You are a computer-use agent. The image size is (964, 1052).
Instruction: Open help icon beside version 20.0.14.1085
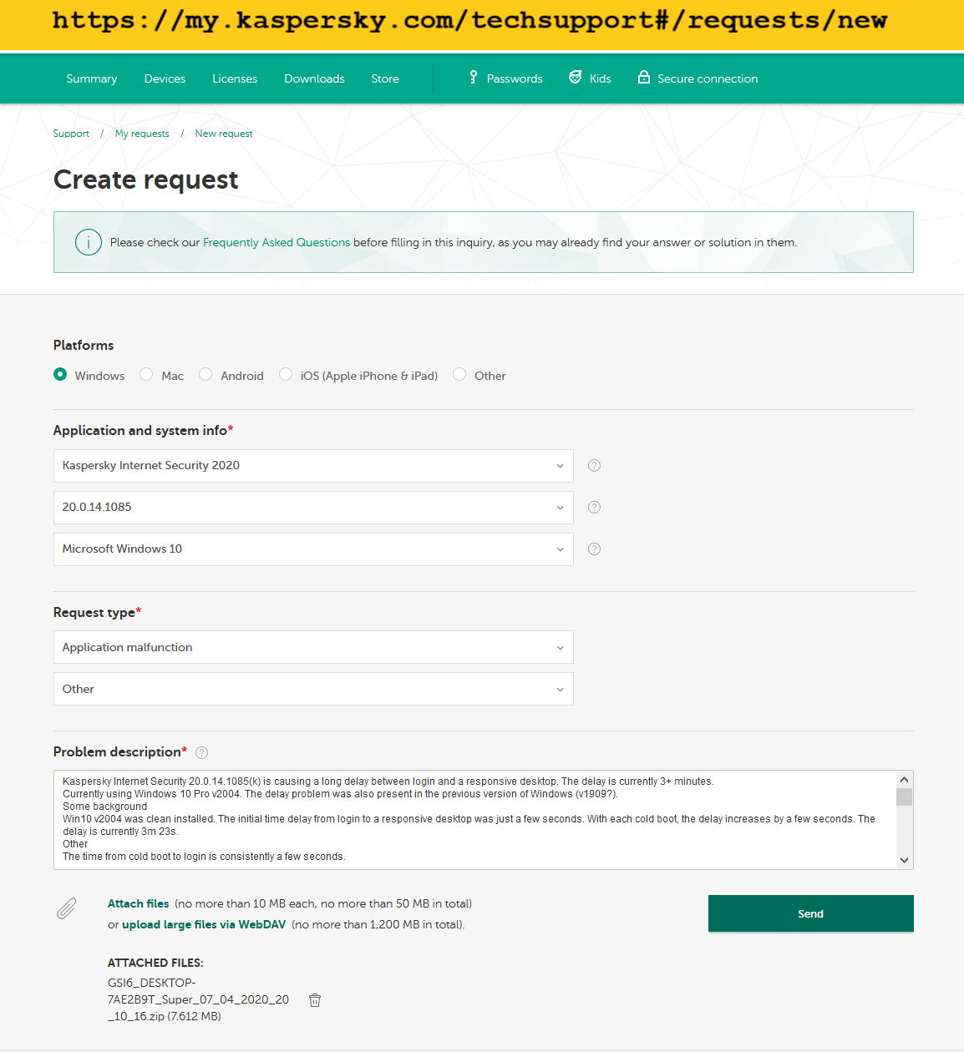(595, 508)
